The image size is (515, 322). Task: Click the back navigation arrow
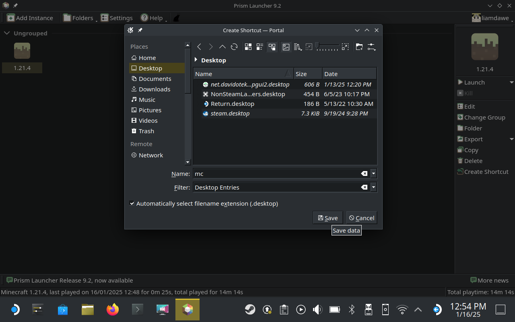coord(199,47)
